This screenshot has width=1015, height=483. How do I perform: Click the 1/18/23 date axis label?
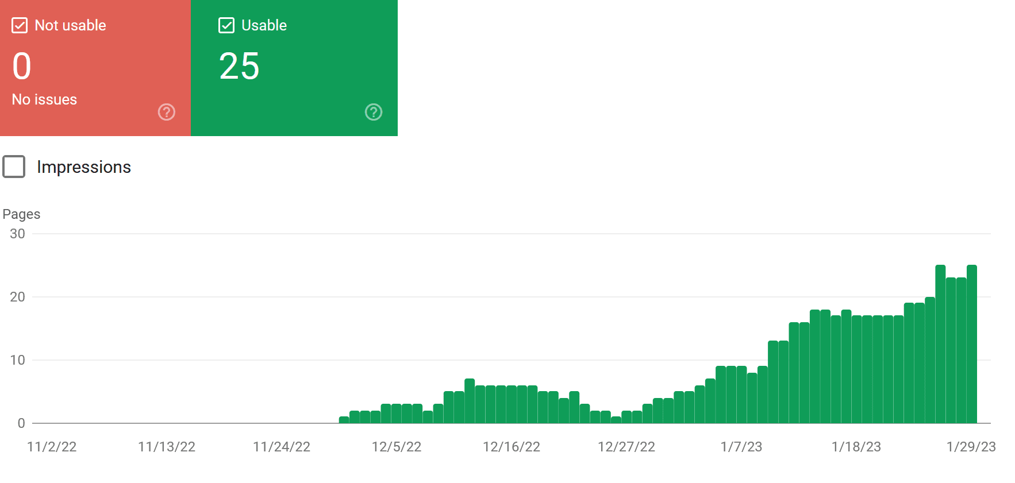856,447
